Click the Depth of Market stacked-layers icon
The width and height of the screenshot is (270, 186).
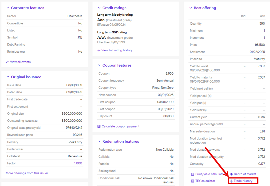[231, 174]
